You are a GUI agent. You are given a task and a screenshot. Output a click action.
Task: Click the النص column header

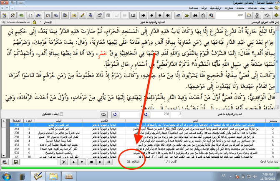pos(196,121)
